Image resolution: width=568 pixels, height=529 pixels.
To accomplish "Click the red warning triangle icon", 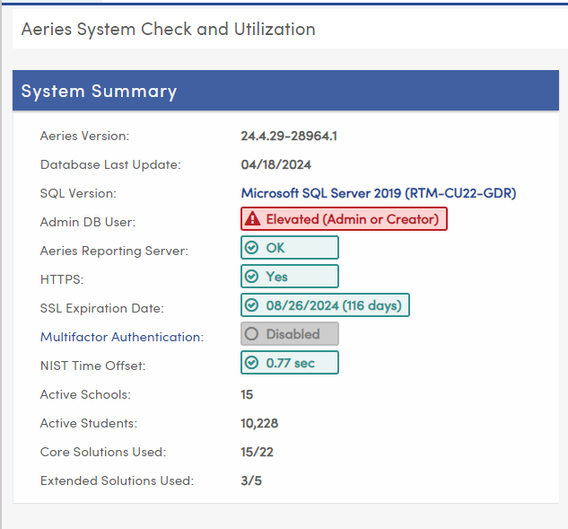I will (x=252, y=219).
